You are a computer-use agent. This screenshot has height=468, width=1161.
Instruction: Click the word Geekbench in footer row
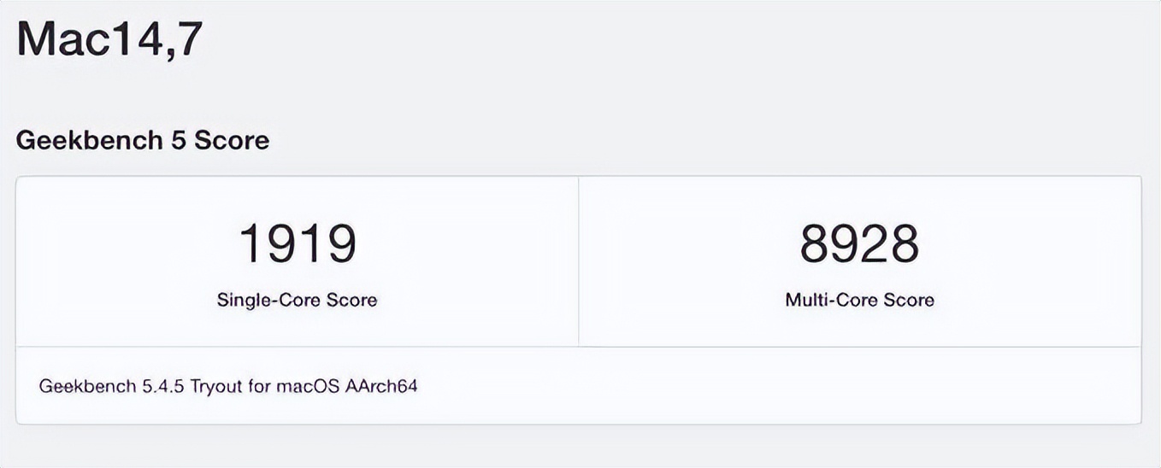pyautogui.click(x=88, y=386)
